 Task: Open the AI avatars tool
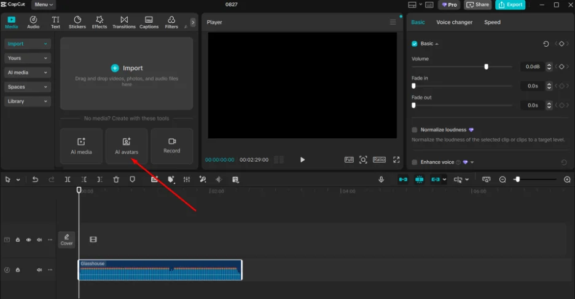click(126, 146)
